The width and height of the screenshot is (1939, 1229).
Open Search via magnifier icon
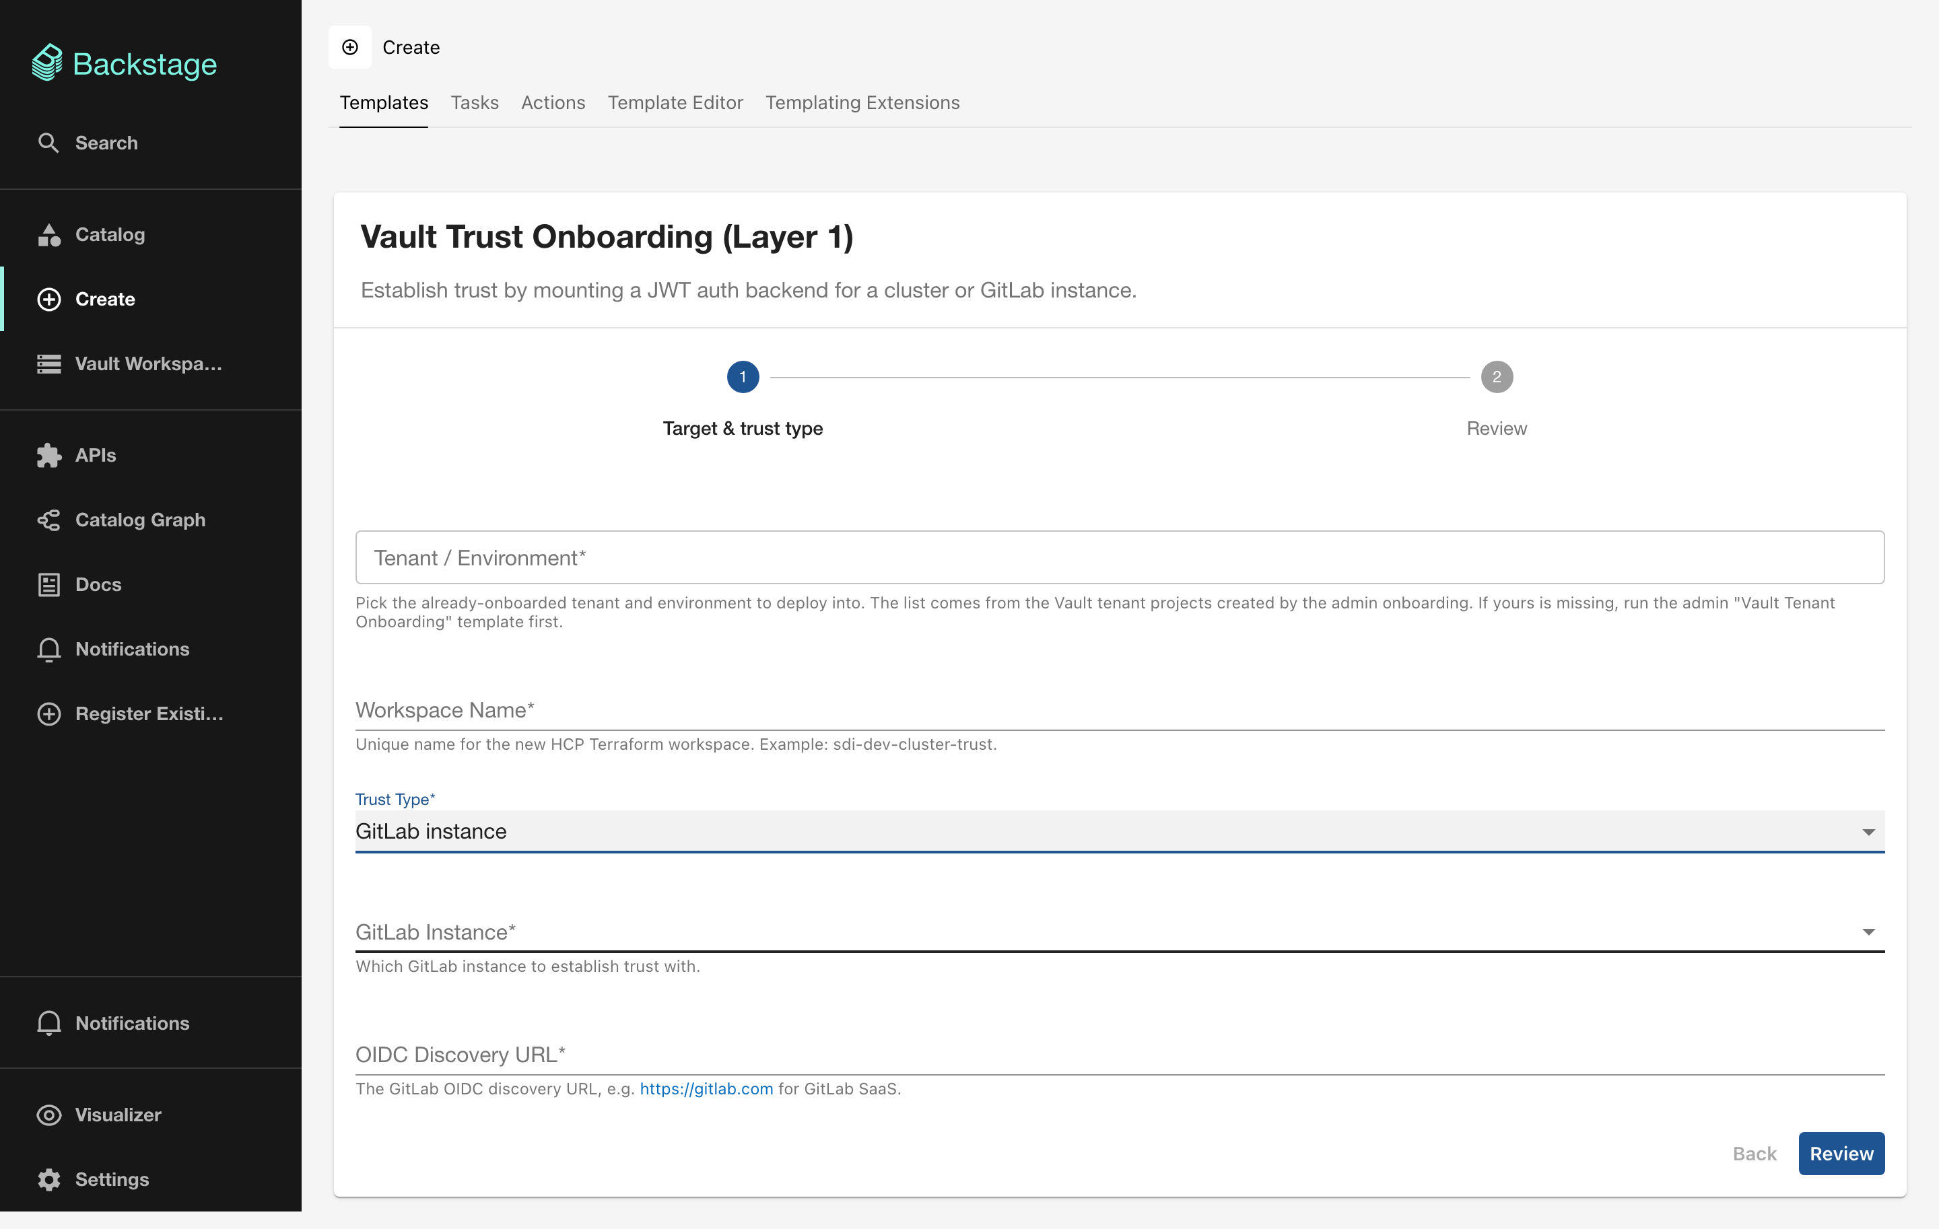[48, 143]
